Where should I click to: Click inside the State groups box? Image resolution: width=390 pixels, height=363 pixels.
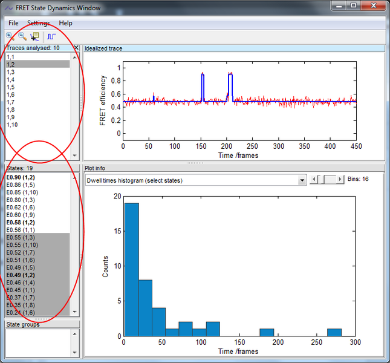tap(36, 342)
